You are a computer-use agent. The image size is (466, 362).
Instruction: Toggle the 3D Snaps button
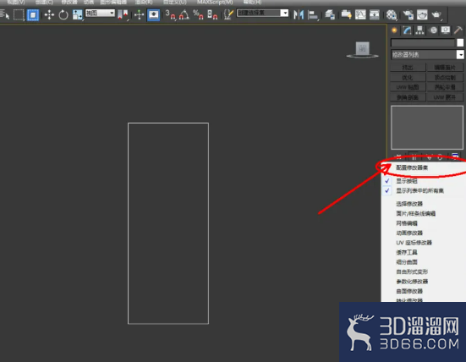pyautogui.click(x=170, y=14)
